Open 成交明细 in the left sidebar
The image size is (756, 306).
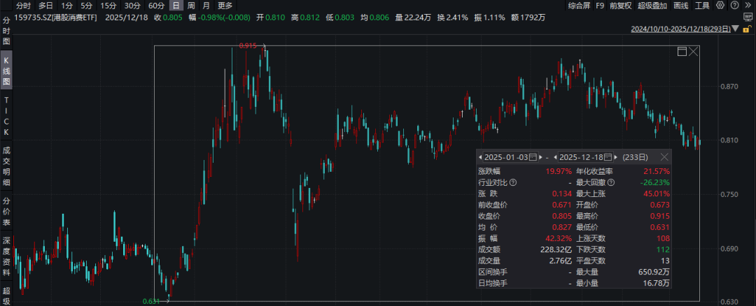6,166
